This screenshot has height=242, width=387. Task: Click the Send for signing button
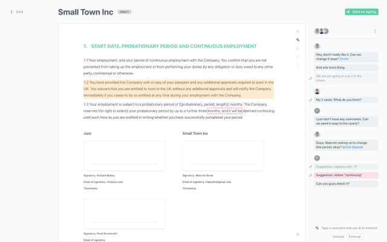point(362,12)
